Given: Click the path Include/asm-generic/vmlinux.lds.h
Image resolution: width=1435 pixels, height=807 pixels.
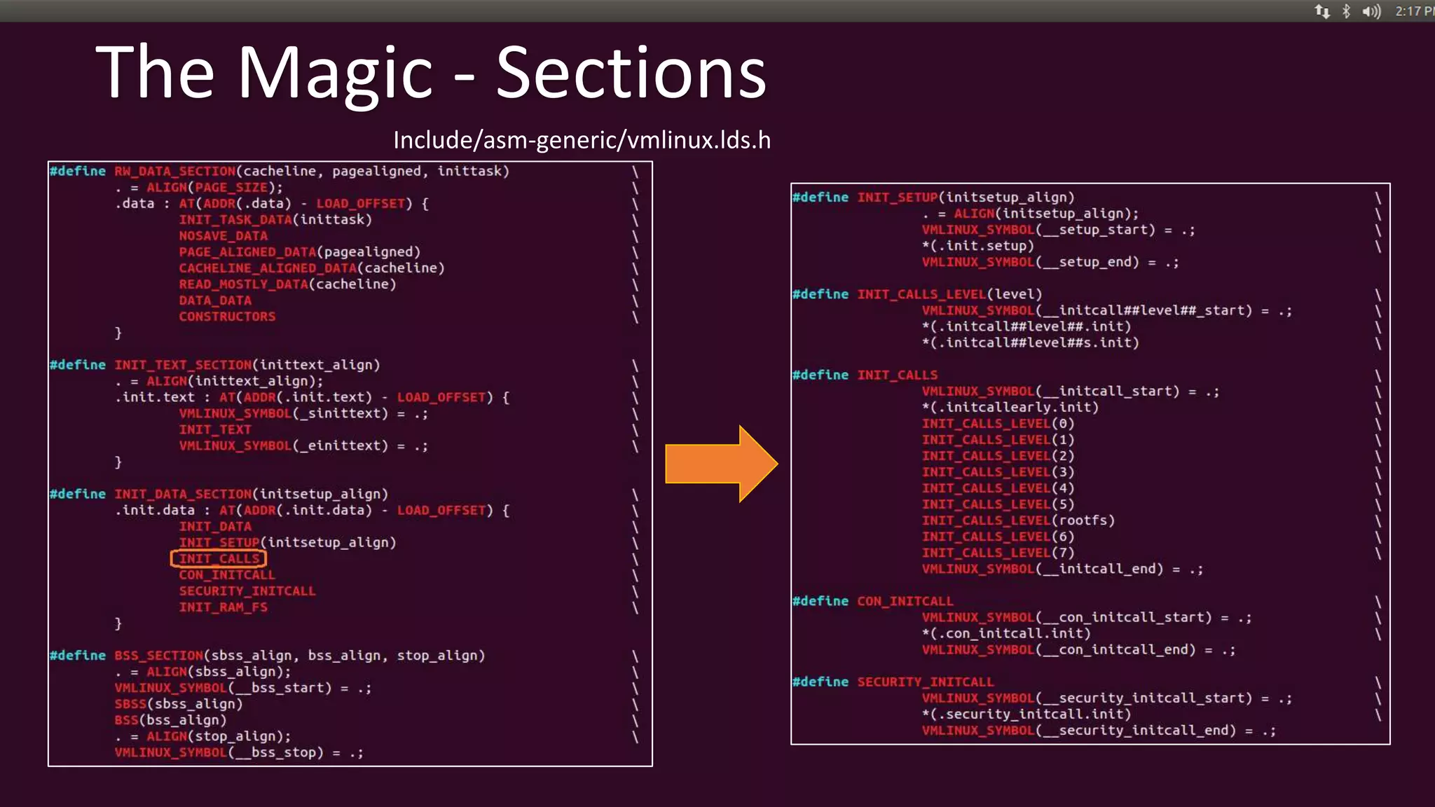Looking at the screenshot, I should coord(582,140).
